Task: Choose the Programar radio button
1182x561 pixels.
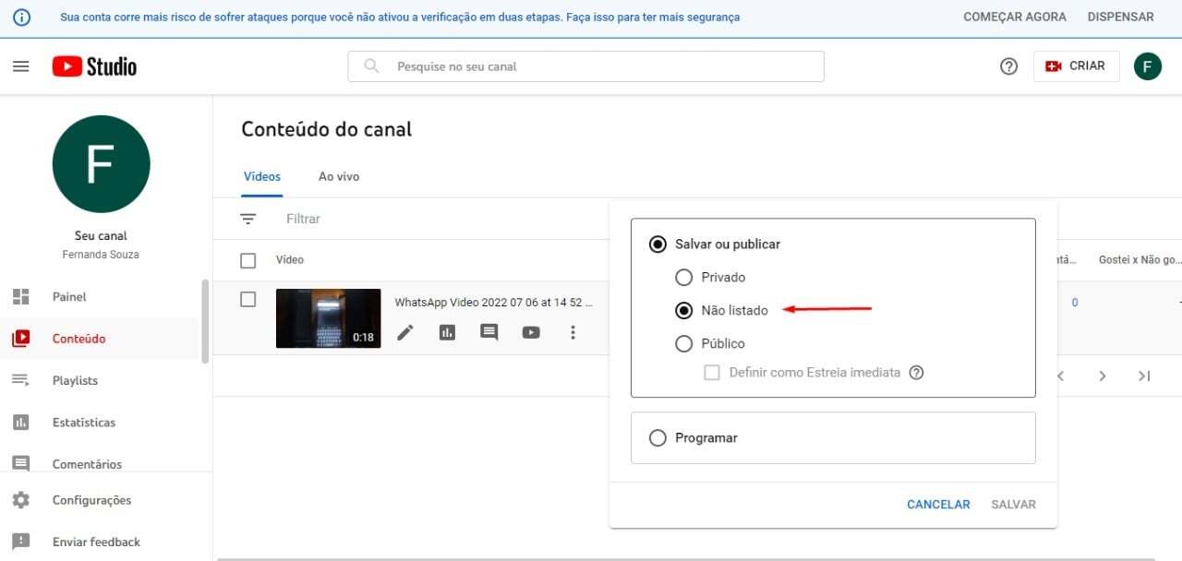Action: tap(657, 438)
